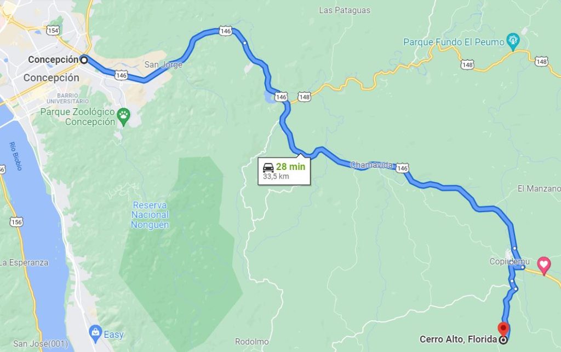This screenshot has width=561, height=352.
Task: Click the Concepción origin circle marker
Action: tap(84, 60)
